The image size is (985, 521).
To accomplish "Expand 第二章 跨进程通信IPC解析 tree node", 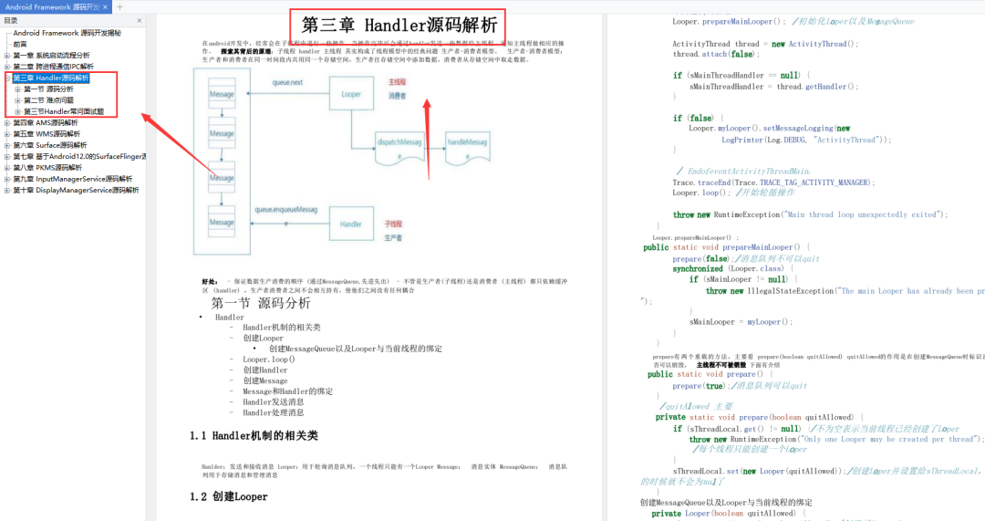I will 7,67.
